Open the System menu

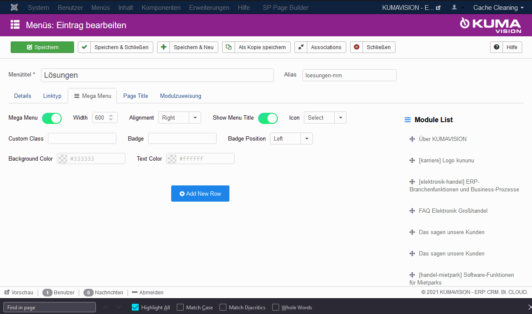(39, 8)
